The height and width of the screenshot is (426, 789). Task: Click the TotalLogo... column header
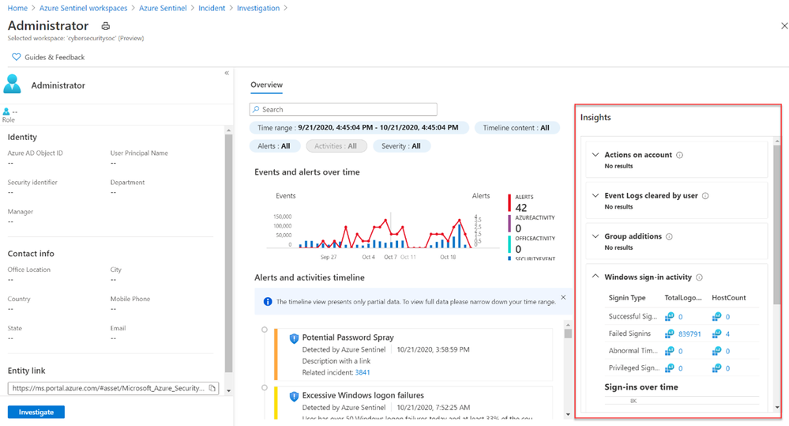pyautogui.click(x=683, y=298)
